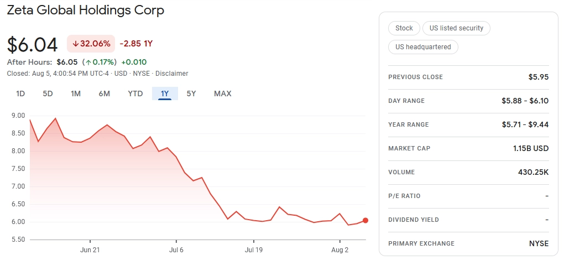Screen dimensions: 564x260
Task: Click the Jun 21 axis date label
Action: point(90,249)
